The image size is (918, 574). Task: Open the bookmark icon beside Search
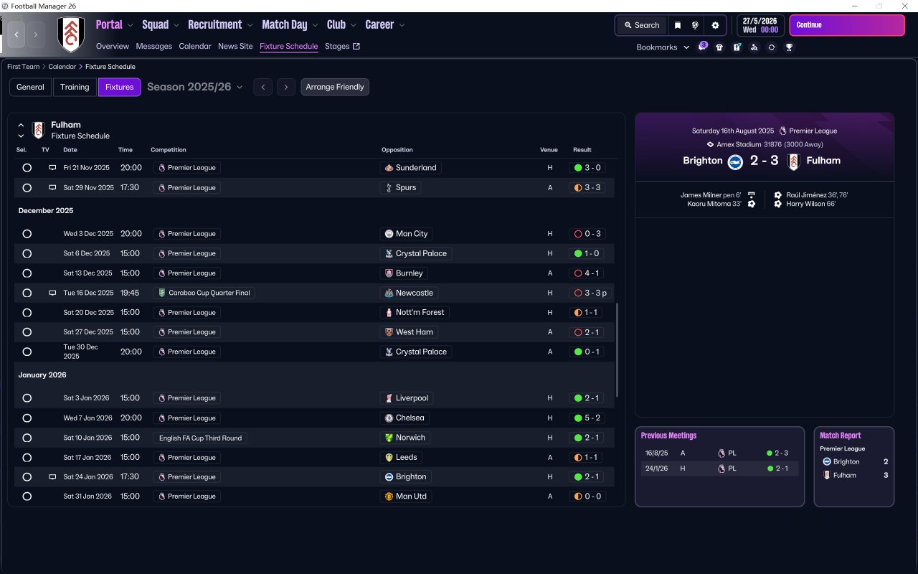[678, 25]
